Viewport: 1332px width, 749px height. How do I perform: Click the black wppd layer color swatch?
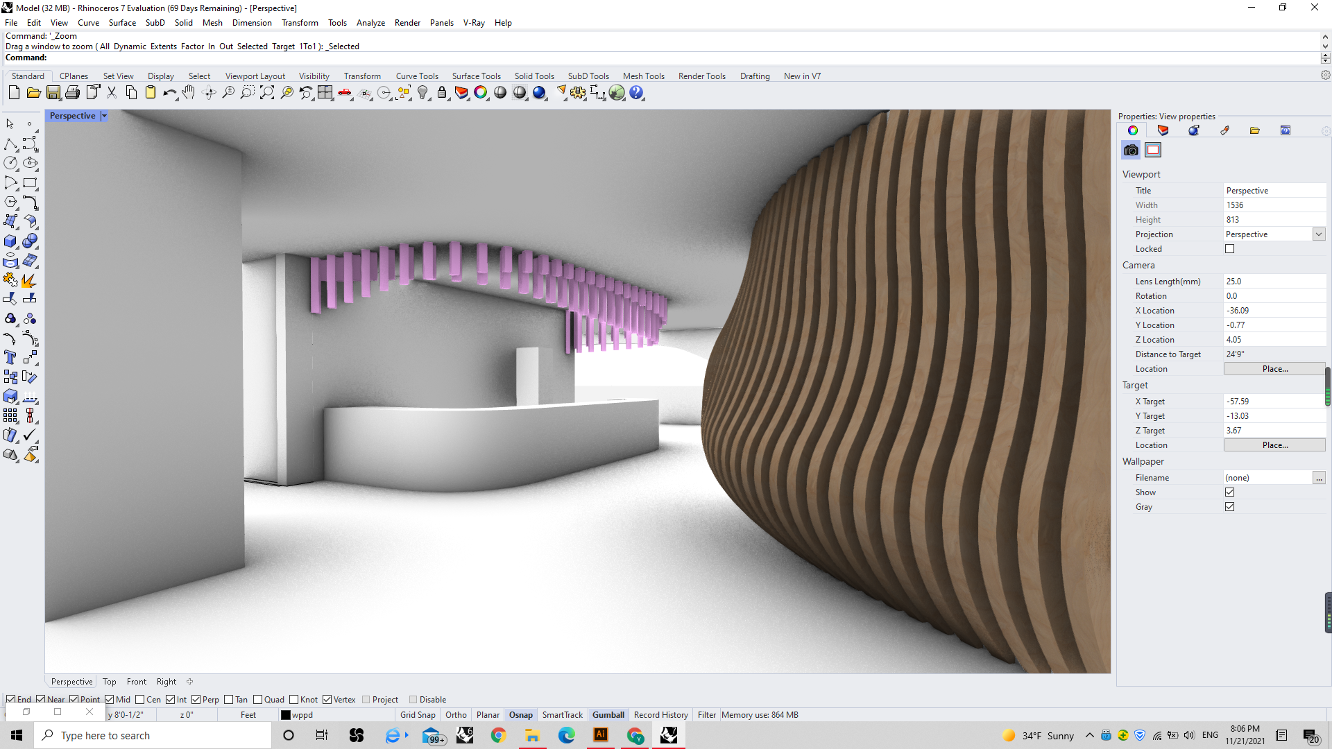(x=286, y=715)
